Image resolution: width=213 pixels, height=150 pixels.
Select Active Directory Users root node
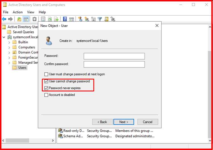point(23,27)
